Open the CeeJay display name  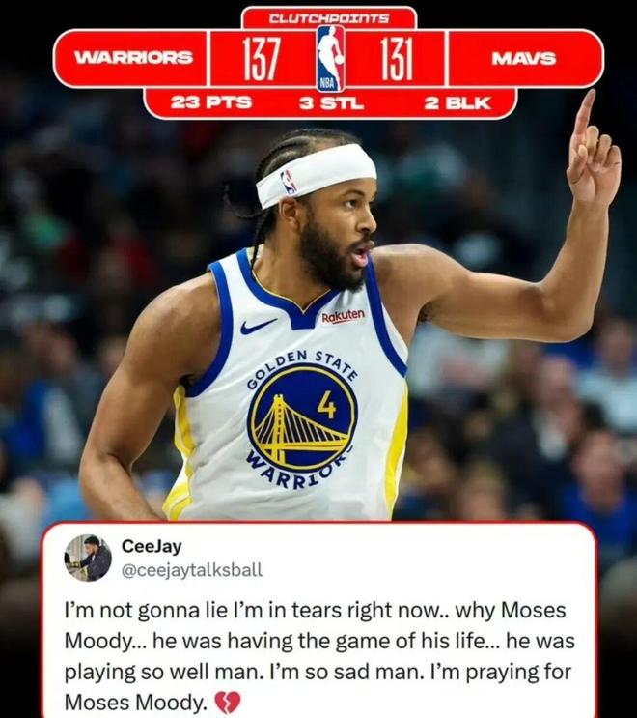152,546
